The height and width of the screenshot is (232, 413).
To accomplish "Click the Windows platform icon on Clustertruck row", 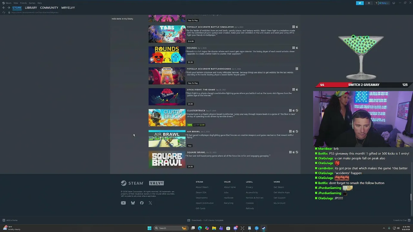I will pyautogui.click(x=290, y=111).
